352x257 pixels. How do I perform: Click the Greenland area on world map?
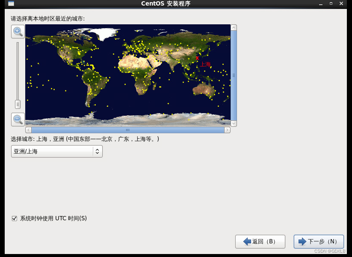pyautogui.click(x=105, y=34)
